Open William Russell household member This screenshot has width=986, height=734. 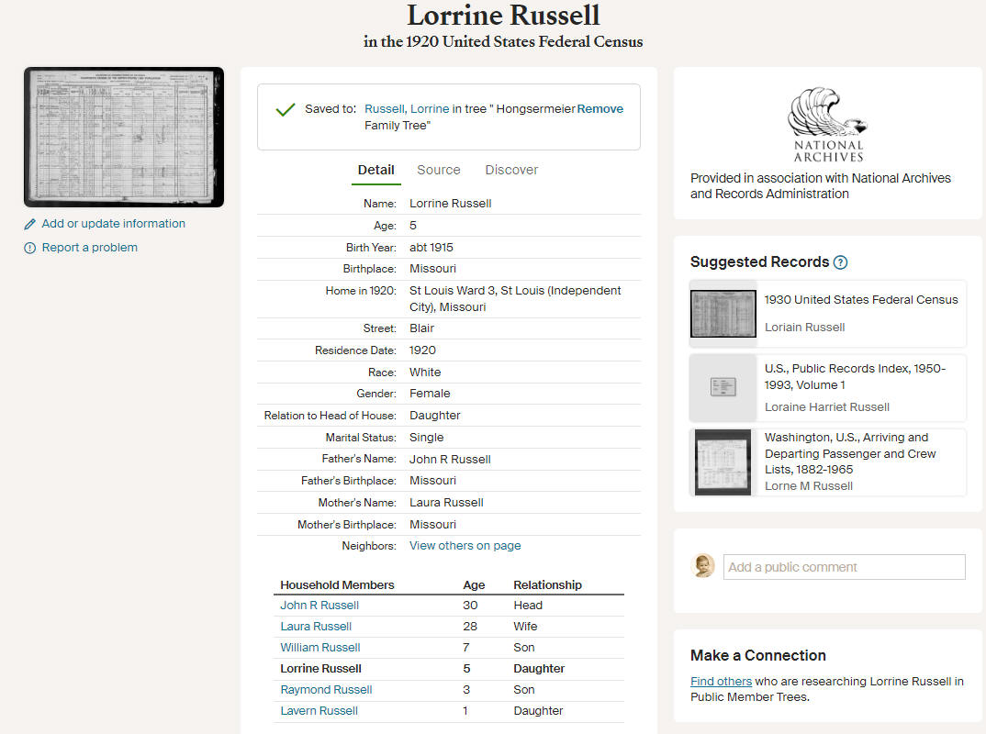[x=320, y=647]
